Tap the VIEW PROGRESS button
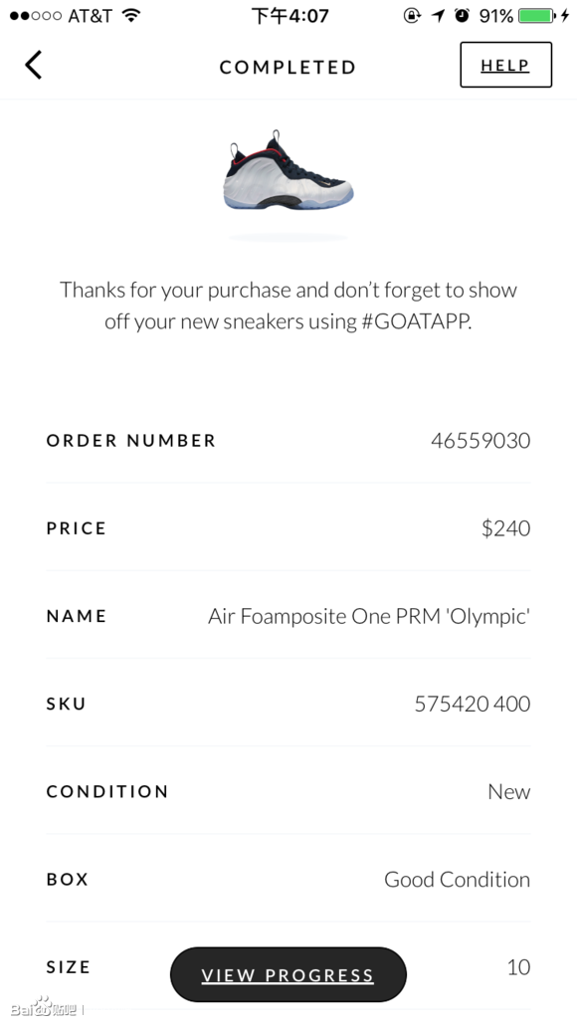Screen dimensions: 577x1027 click(x=288, y=974)
